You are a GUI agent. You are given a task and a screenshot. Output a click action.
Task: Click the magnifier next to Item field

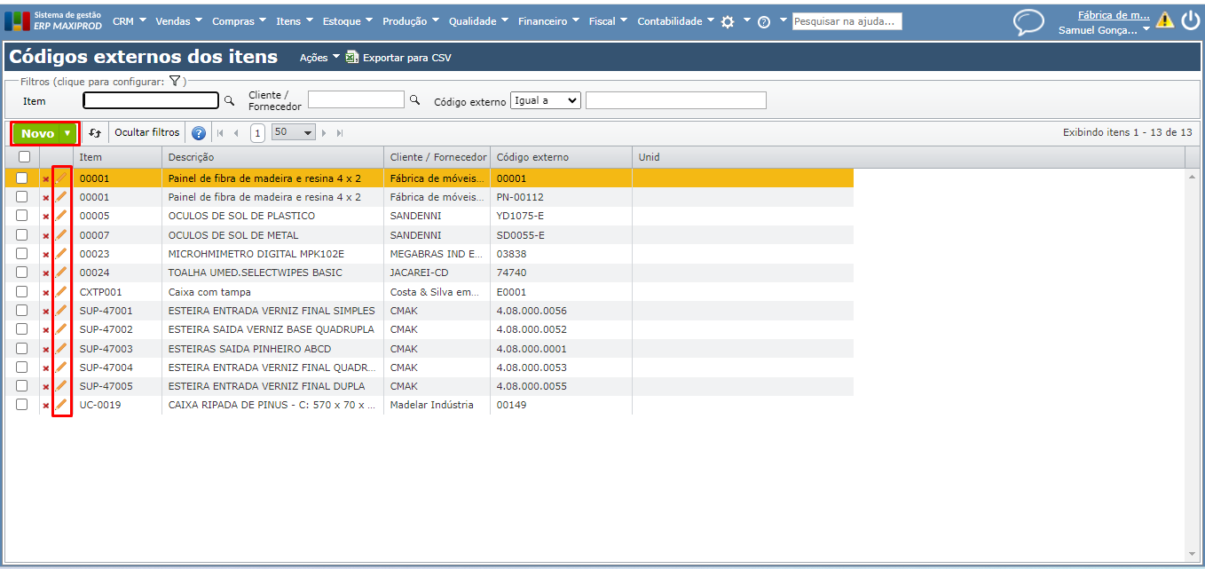point(229,101)
